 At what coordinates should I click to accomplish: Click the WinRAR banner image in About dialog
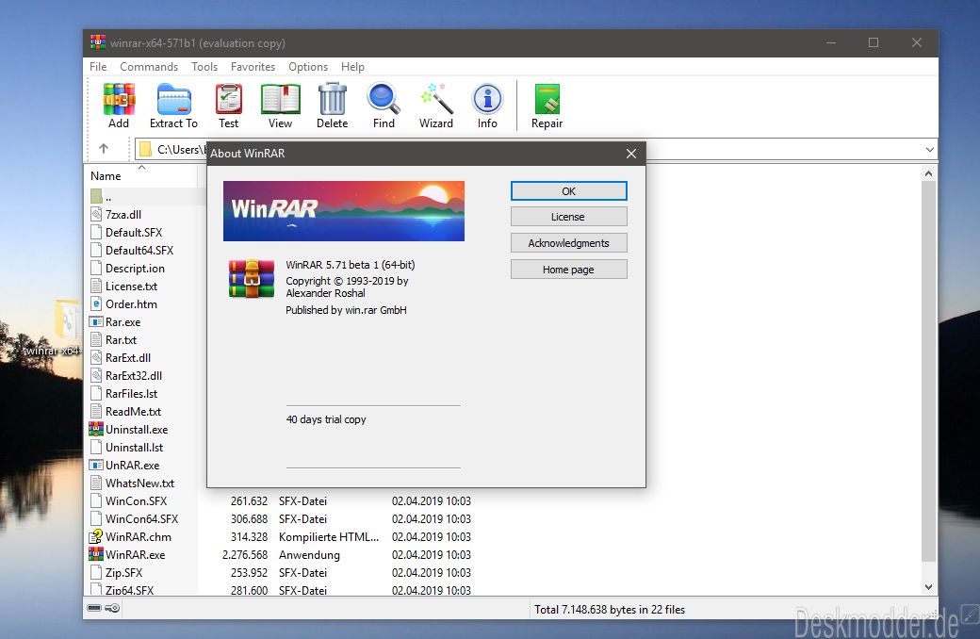pos(344,211)
